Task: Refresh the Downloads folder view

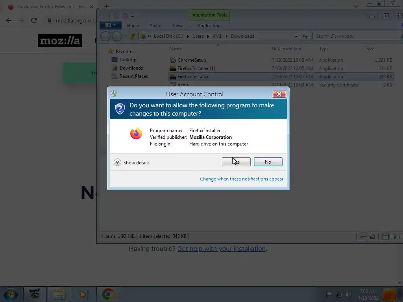Action: (305, 36)
